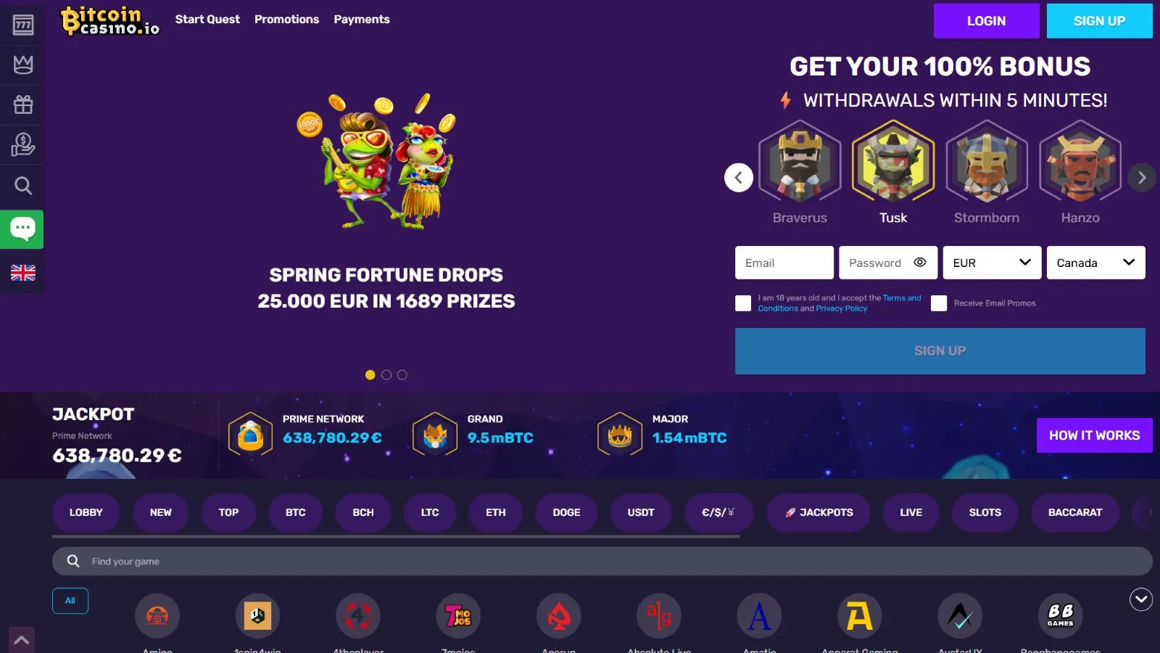Tick the Receive Email Promos checkbox
Screen dimensions: 1160x653
pyautogui.click(x=939, y=303)
